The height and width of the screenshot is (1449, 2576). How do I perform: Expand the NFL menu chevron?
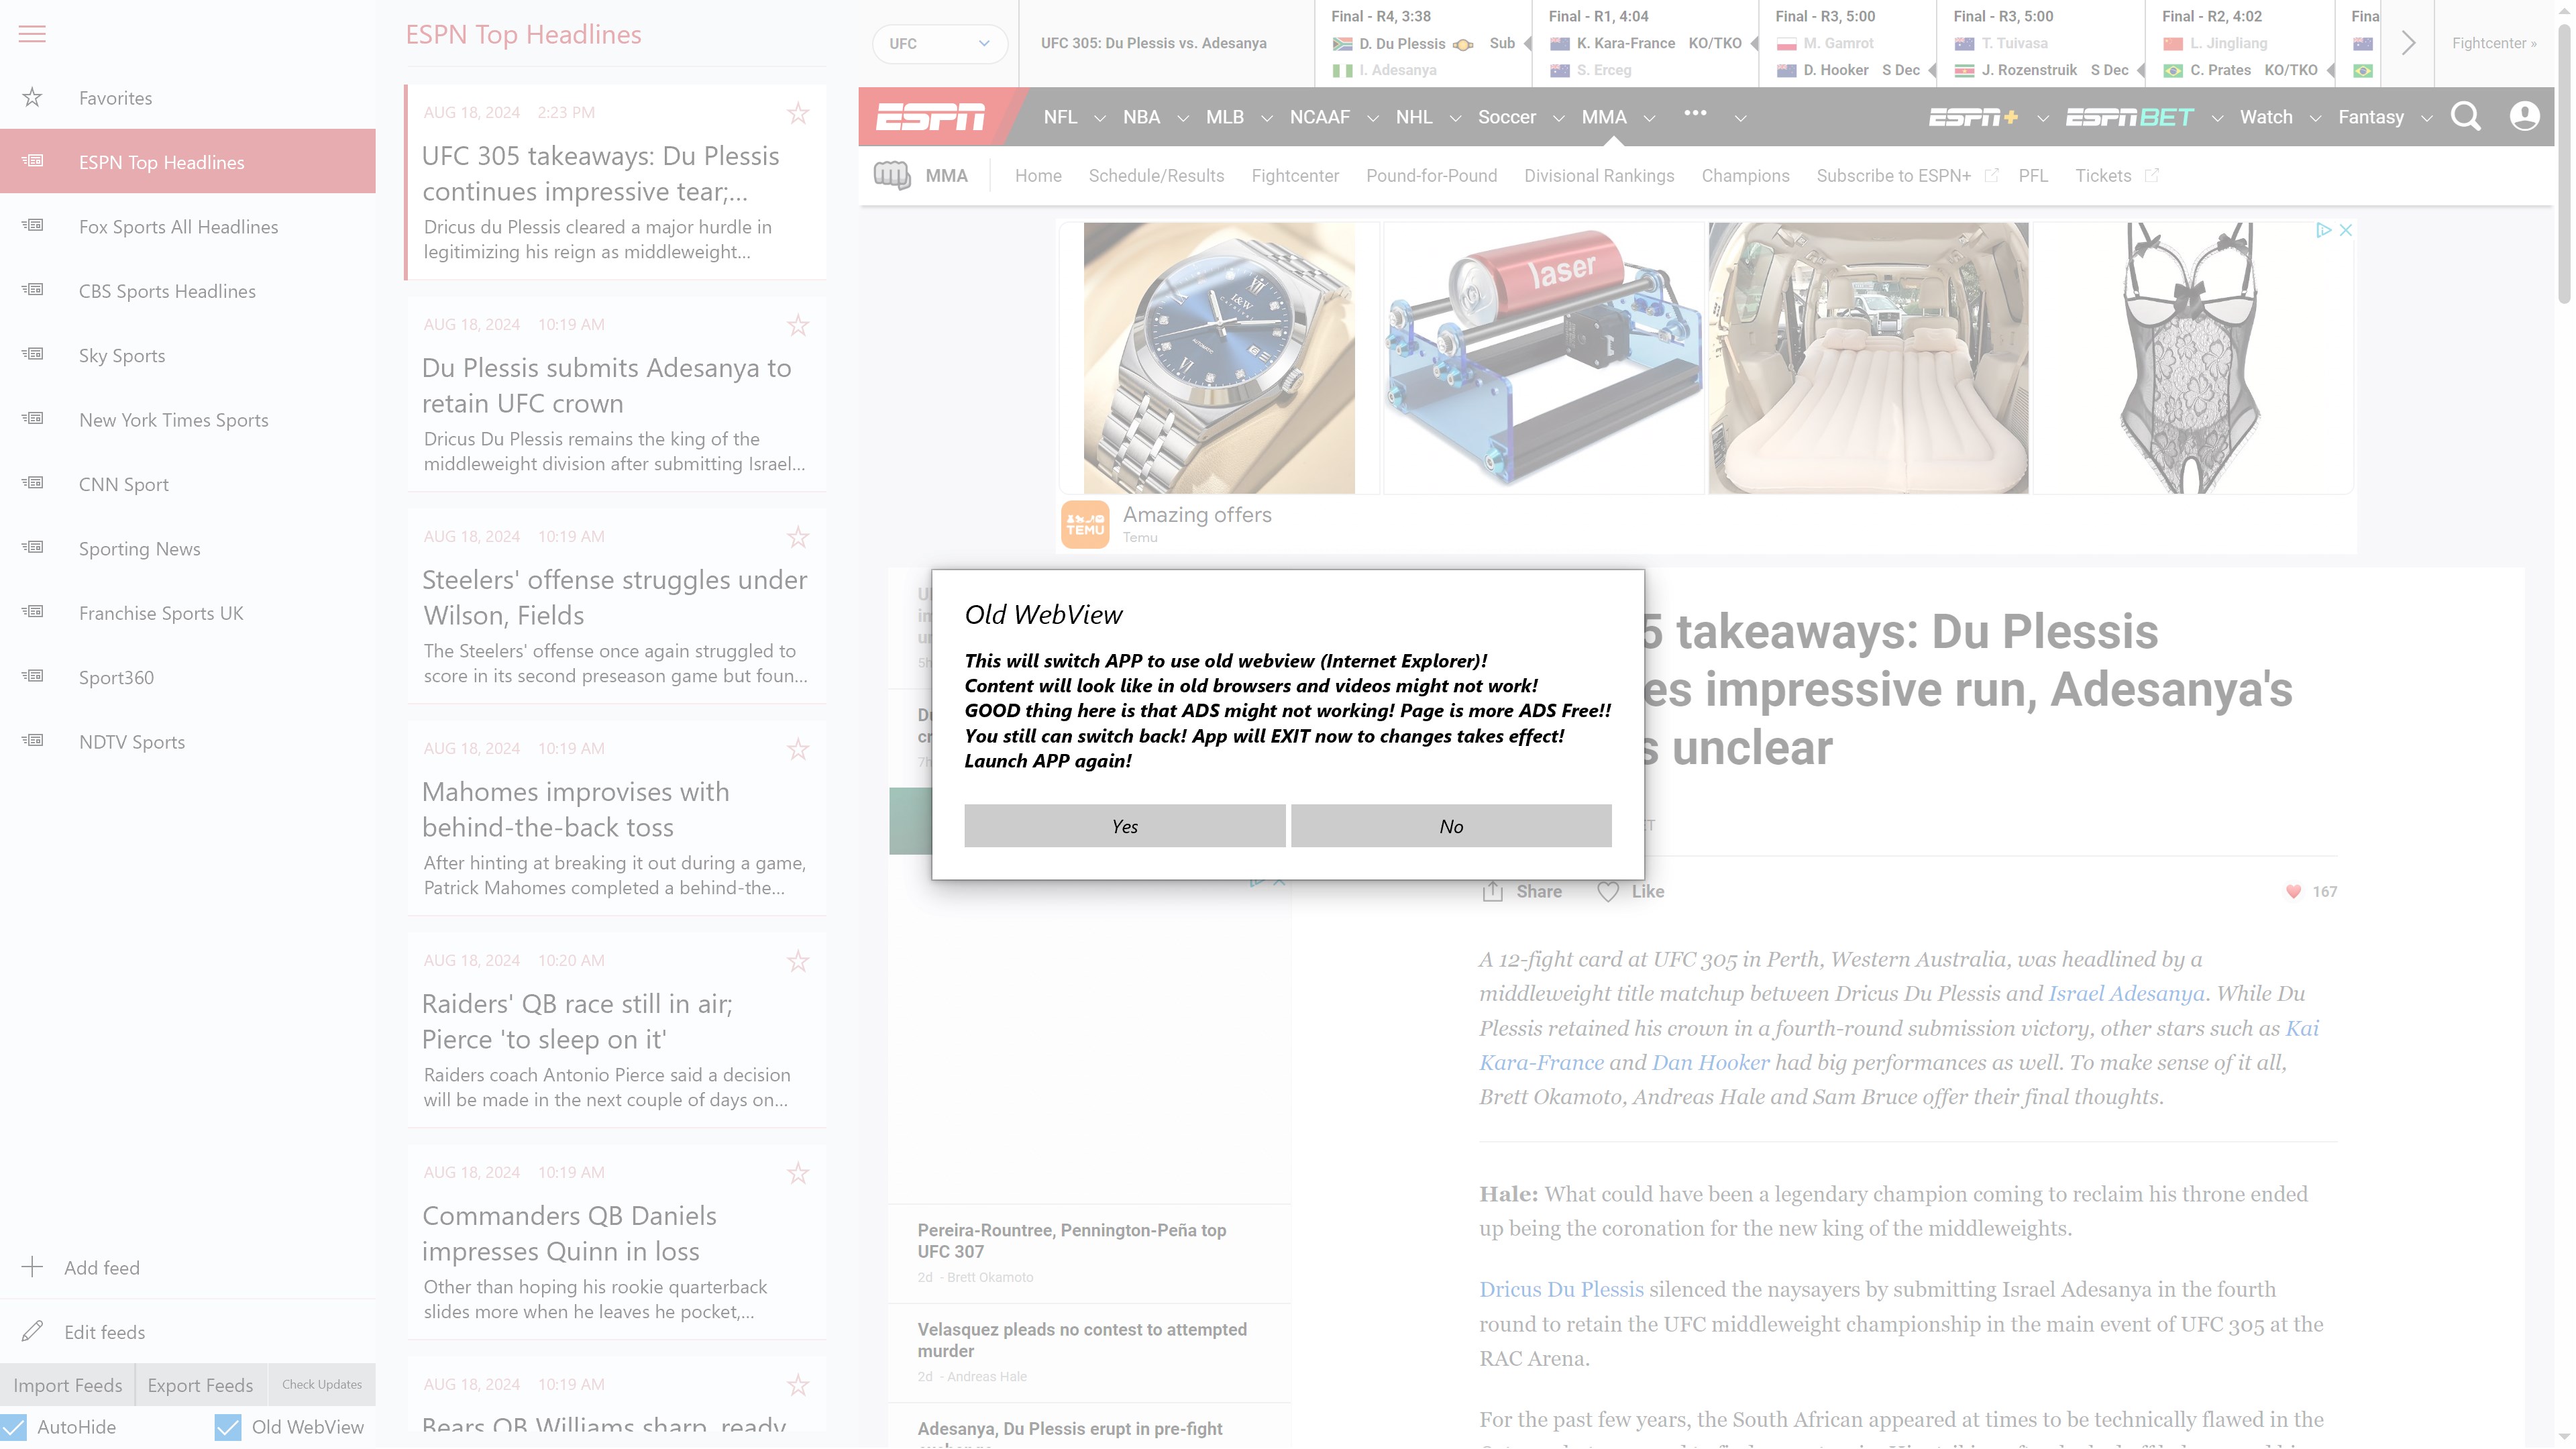pyautogui.click(x=1100, y=118)
